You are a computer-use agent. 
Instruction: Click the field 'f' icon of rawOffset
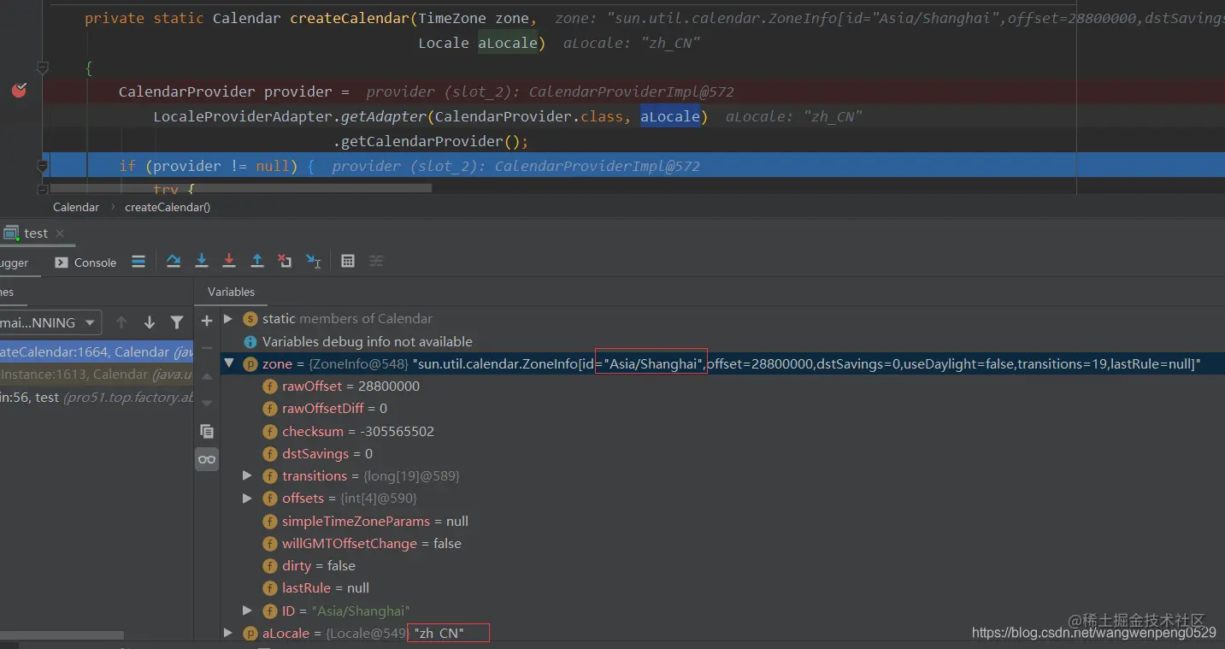pyautogui.click(x=269, y=386)
